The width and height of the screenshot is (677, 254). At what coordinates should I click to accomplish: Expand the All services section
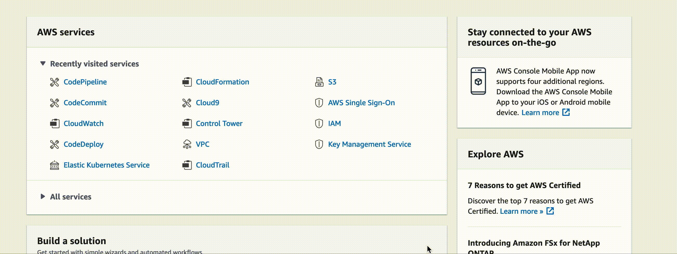[43, 197]
